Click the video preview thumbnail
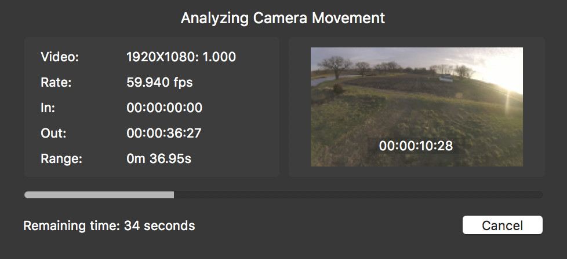Viewport: 567px width, 259px height. (x=416, y=107)
